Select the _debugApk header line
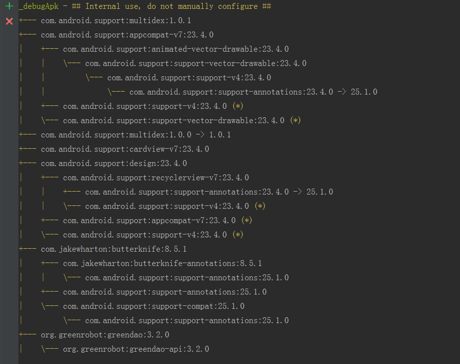 145,6
